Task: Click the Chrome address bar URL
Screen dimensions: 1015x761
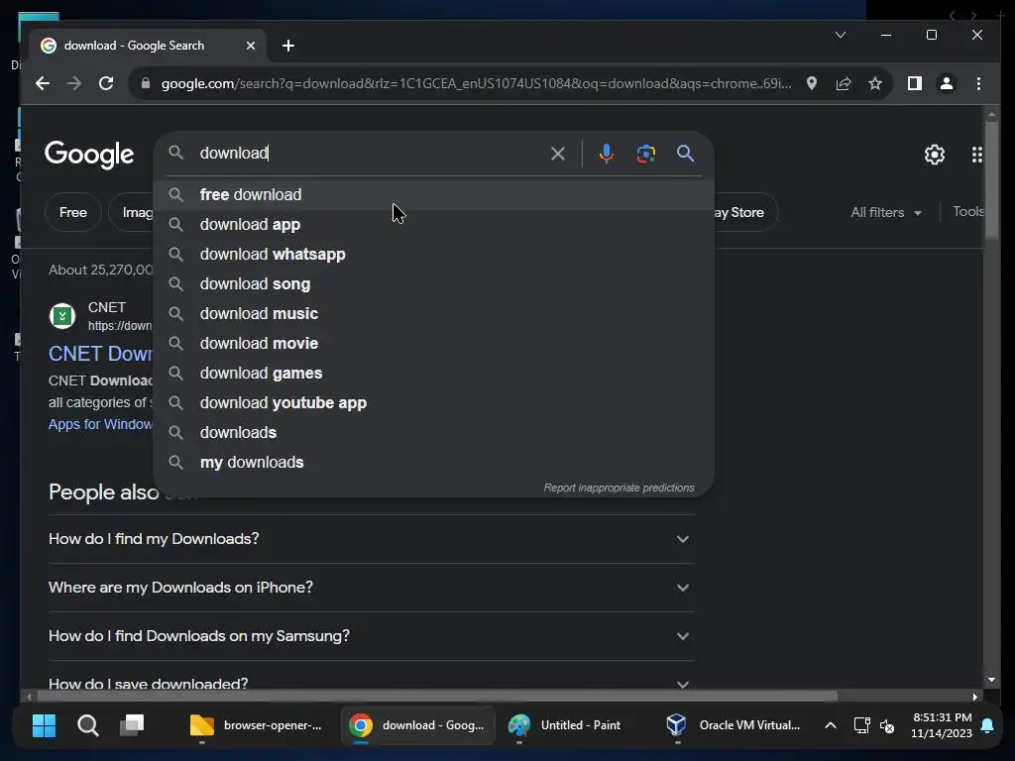Action: pos(476,83)
